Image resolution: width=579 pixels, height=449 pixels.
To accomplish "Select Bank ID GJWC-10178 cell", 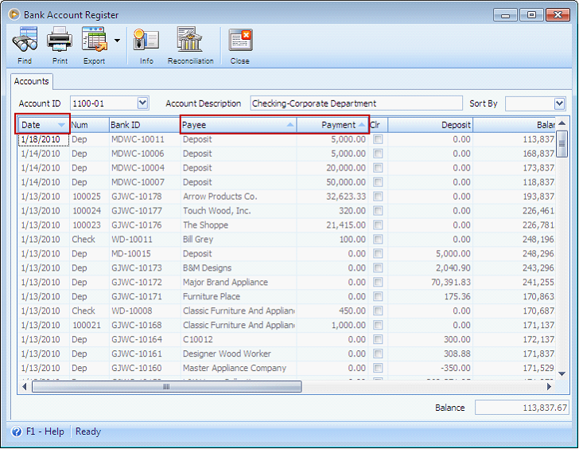I will (145, 197).
